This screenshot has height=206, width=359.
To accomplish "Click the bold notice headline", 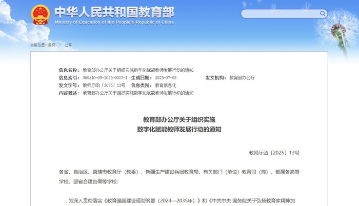I will point(179,125).
